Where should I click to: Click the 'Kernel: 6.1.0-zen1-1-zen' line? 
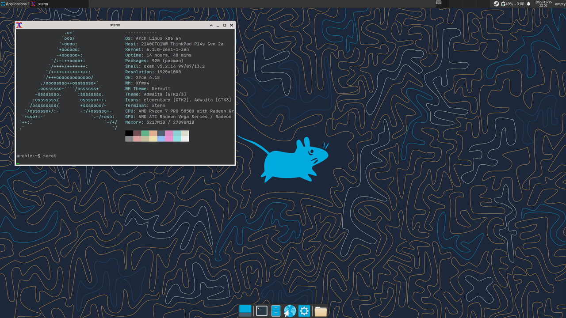coord(157,49)
